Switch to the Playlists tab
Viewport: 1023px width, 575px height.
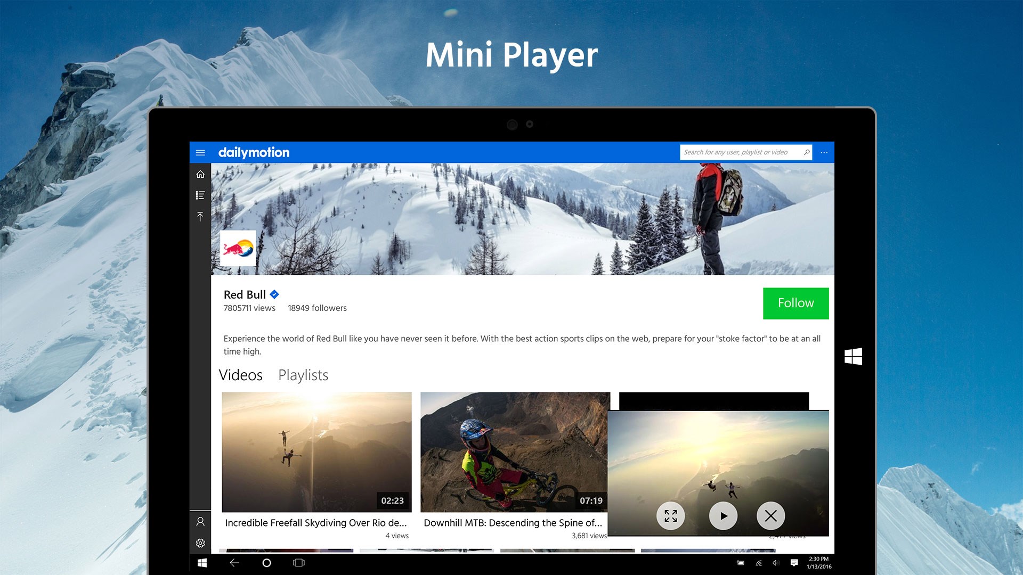tap(303, 375)
